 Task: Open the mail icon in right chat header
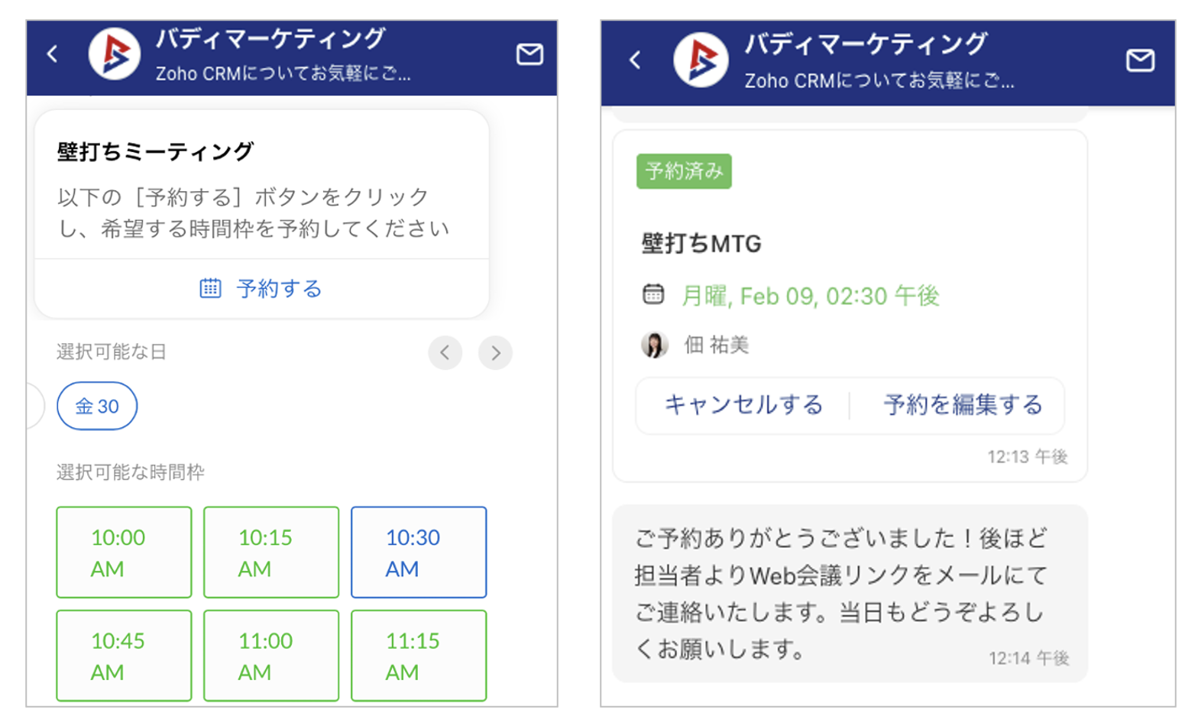click(1140, 60)
